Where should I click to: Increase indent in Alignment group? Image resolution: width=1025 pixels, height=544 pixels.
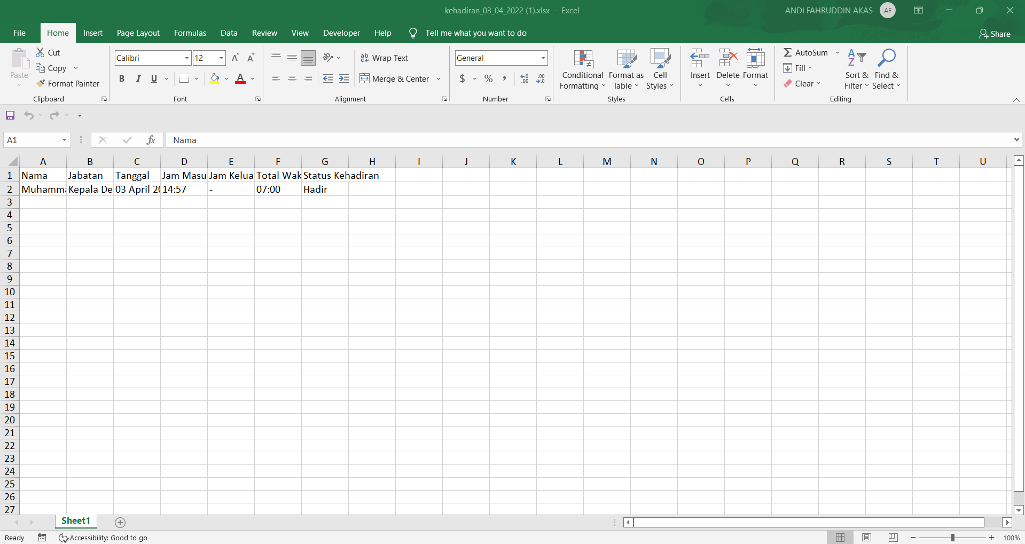click(344, 78)
